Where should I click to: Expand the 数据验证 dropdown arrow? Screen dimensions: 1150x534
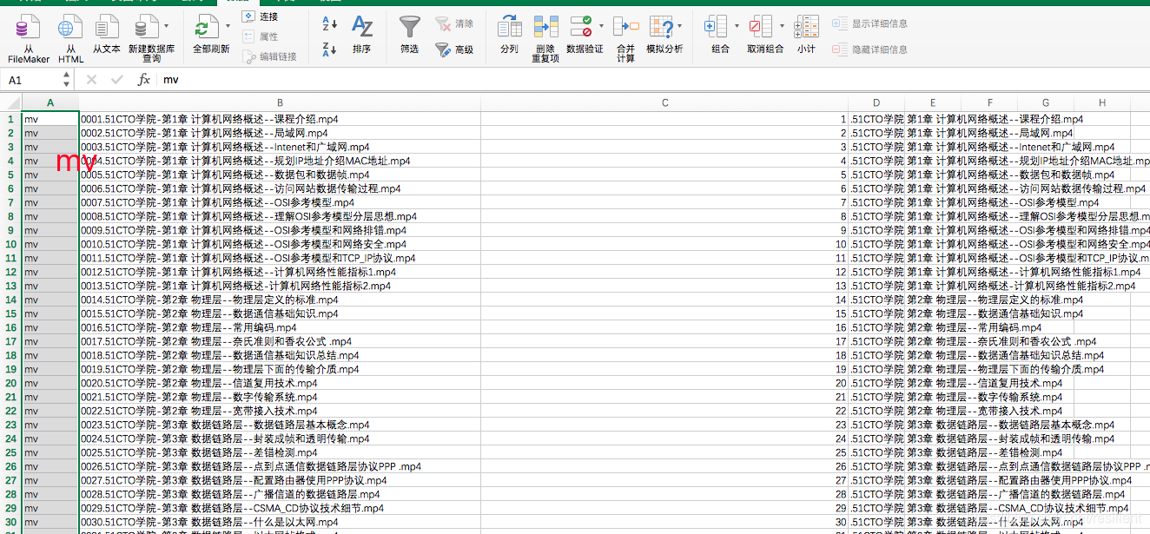(599, 26)
